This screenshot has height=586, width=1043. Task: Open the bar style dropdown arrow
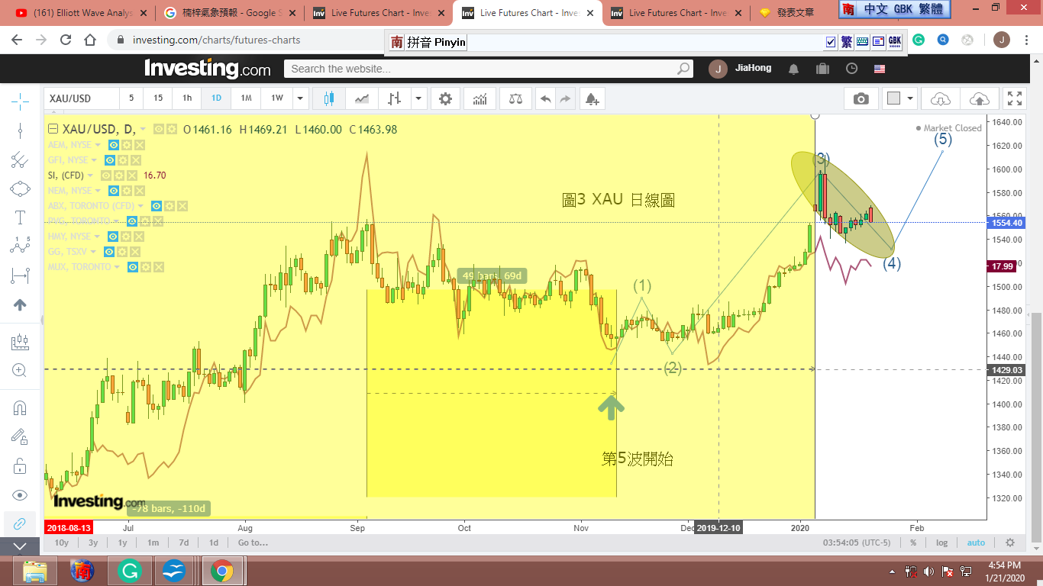coord(418,98)
